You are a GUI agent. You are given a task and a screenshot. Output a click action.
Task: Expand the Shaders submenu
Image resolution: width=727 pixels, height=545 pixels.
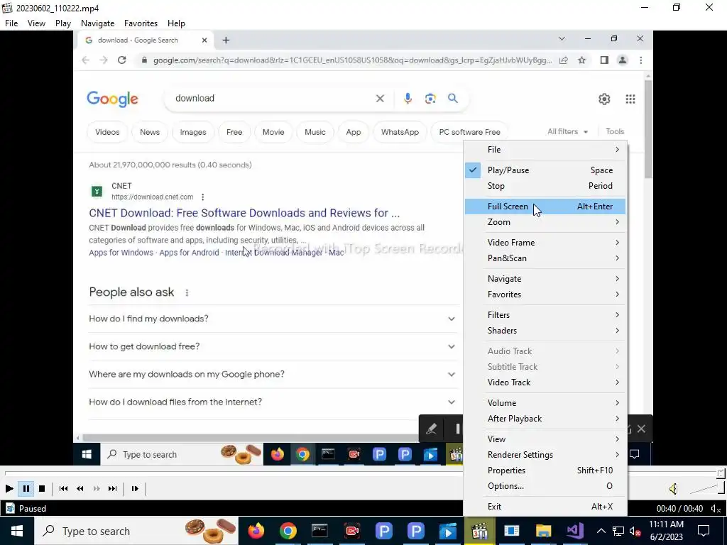(x=545, y=331)
